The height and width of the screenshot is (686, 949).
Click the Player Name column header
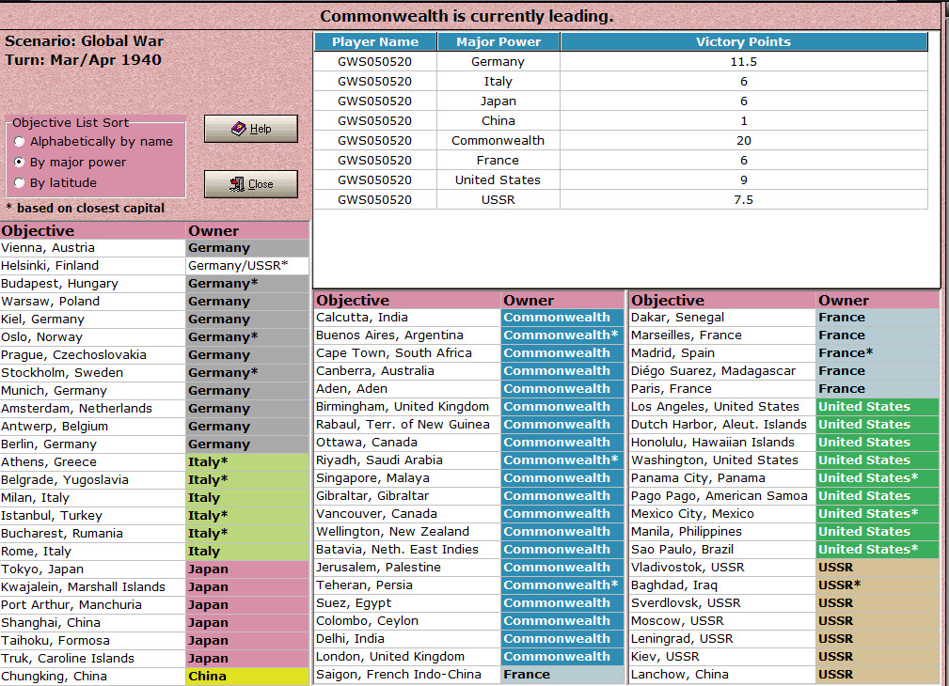[375, 41]
